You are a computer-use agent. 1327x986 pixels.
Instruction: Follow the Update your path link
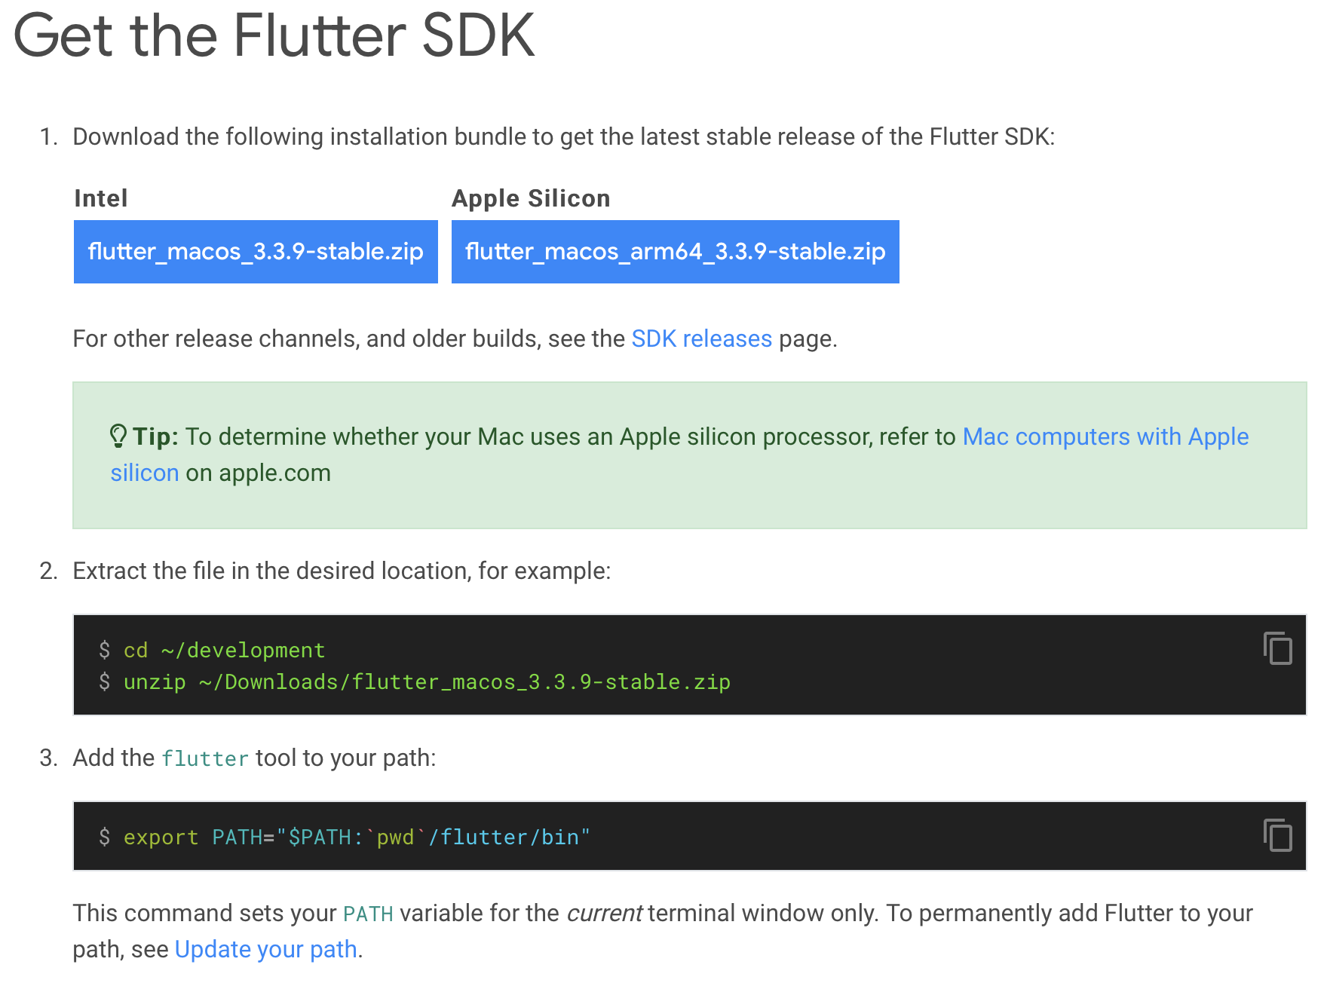[265, 950]
